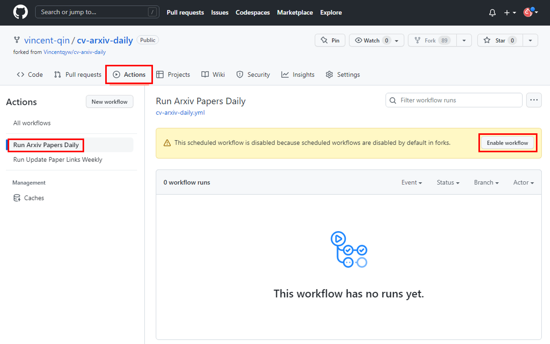Viewport: 550px width, 344px height.
Task: Click the '0 workflow runs' text
Action: (187, 183)
